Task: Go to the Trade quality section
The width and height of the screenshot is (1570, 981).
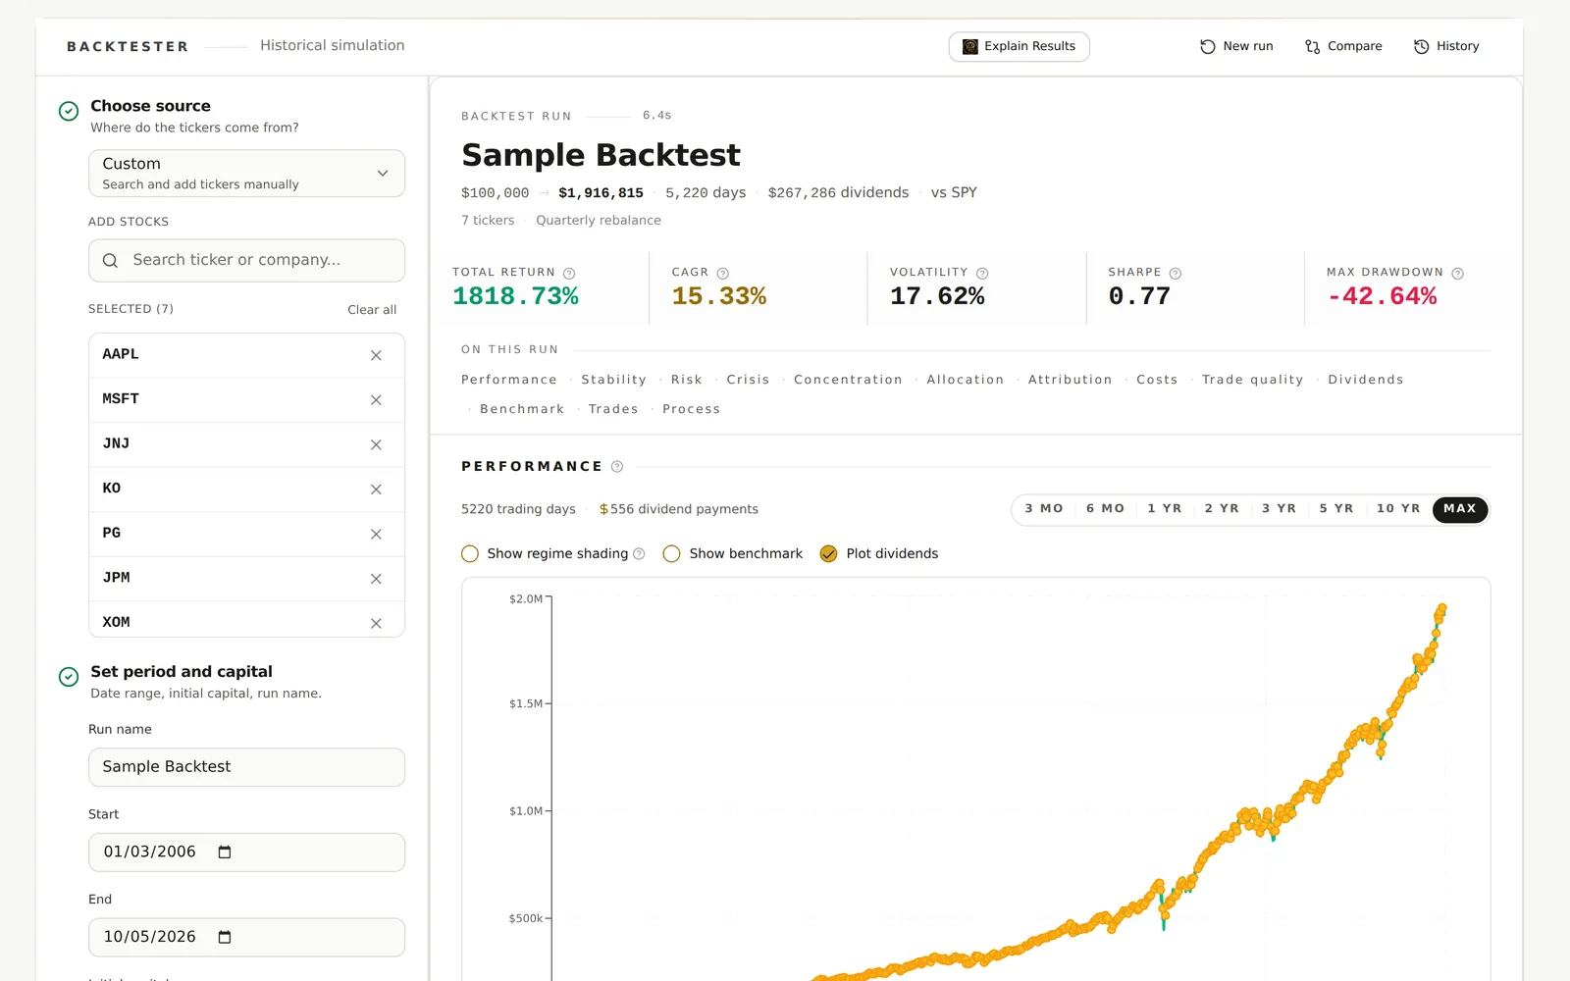Action: [1253, 380]
